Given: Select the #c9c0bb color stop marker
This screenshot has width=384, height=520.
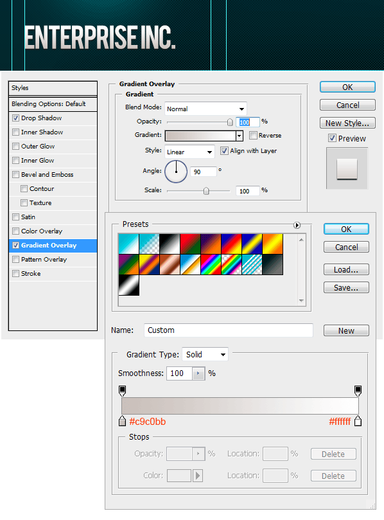Looking at the screenshot, I should pos(122,421).
